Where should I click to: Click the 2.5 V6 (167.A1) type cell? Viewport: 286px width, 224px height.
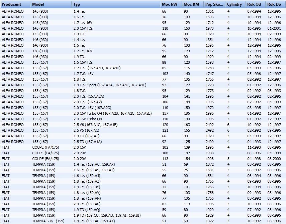click(x=86, y=130)
